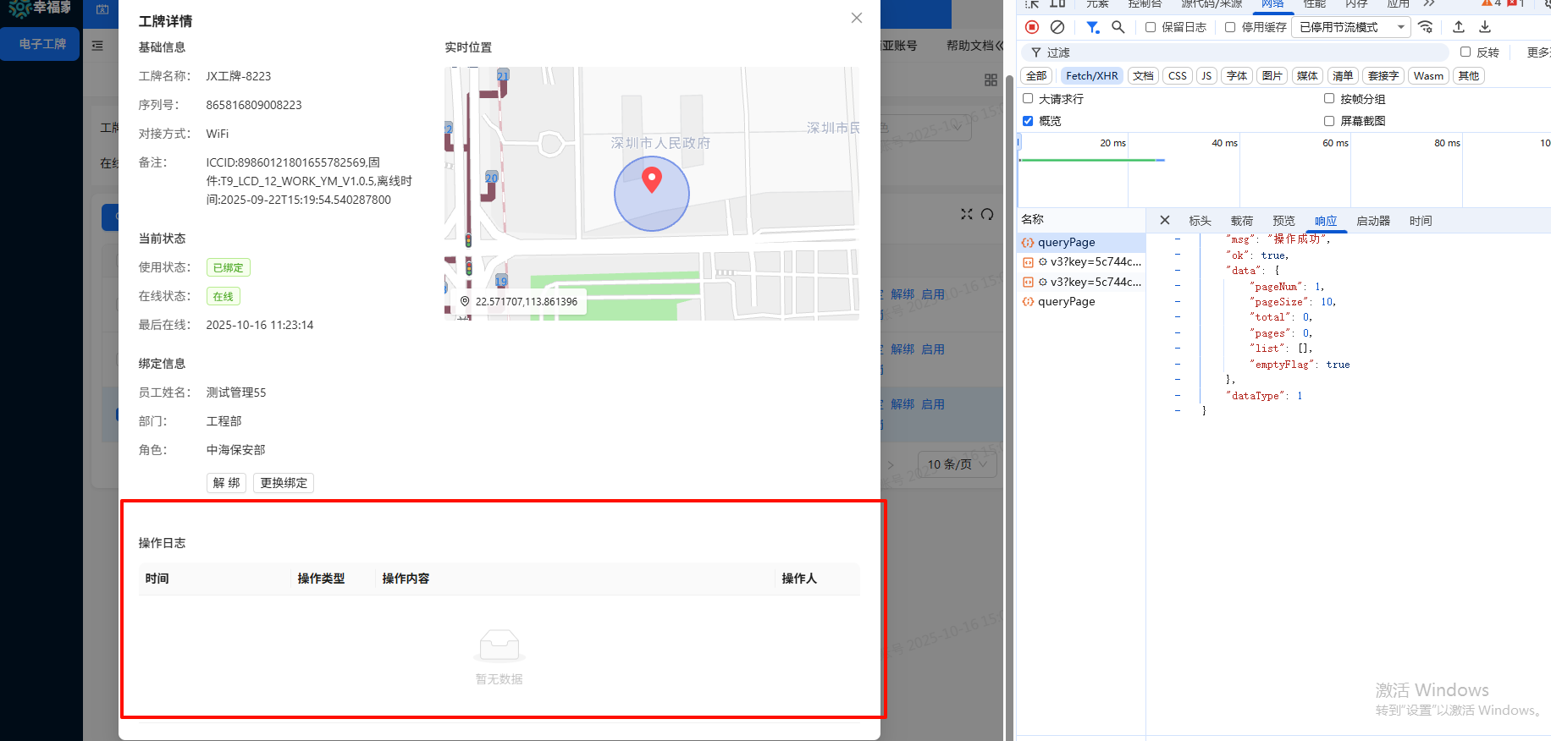Viewport: 1551px width, 741px height.
Task: Click the 解 绑 button
Action: point(226,483)
